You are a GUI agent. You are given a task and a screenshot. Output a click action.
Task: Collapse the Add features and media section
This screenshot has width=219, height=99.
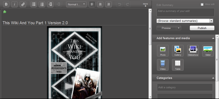[x=213, y=38]
